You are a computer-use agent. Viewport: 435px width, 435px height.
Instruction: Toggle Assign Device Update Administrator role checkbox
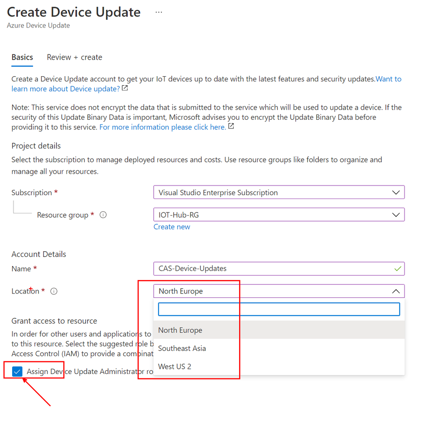[x=17, y=371]
